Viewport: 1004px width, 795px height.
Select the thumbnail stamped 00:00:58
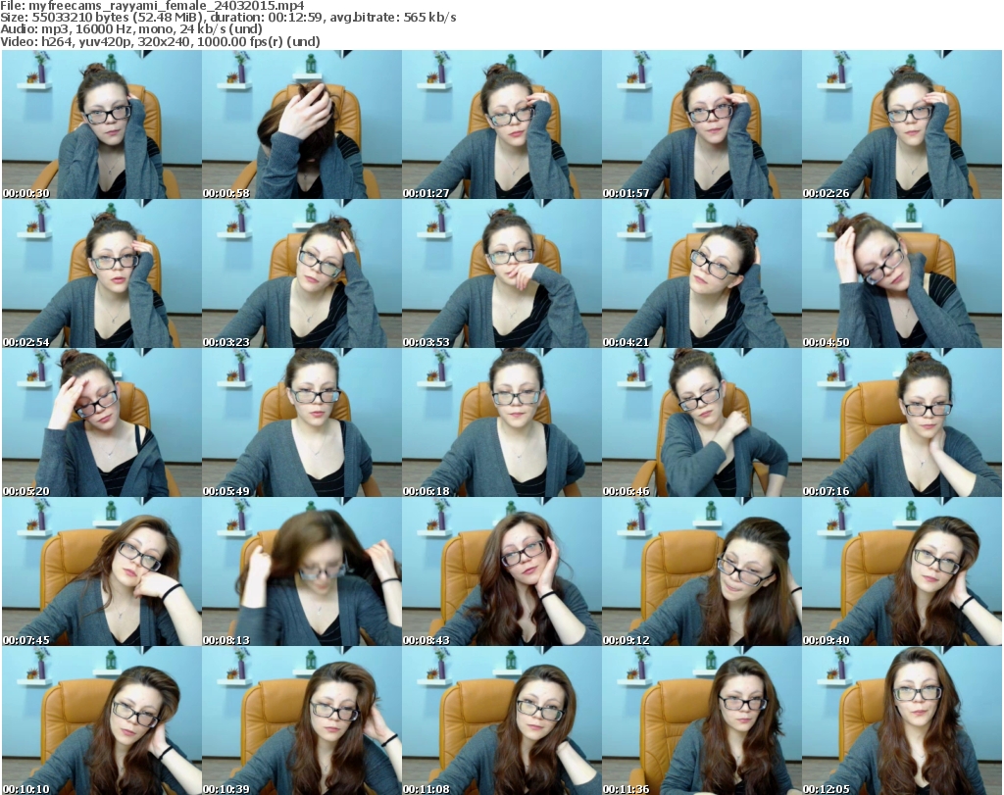pos(302,124)
